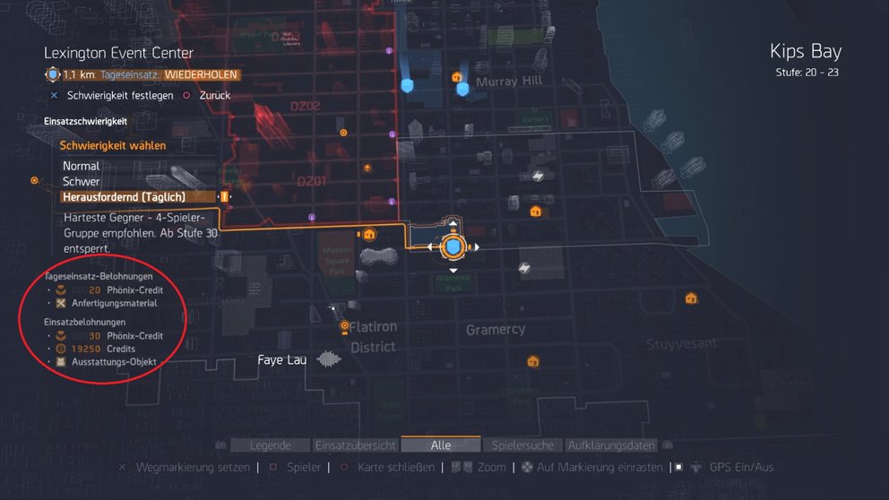Choose Normal difficulty
This screenshot has height=500, width=889.
81,166
